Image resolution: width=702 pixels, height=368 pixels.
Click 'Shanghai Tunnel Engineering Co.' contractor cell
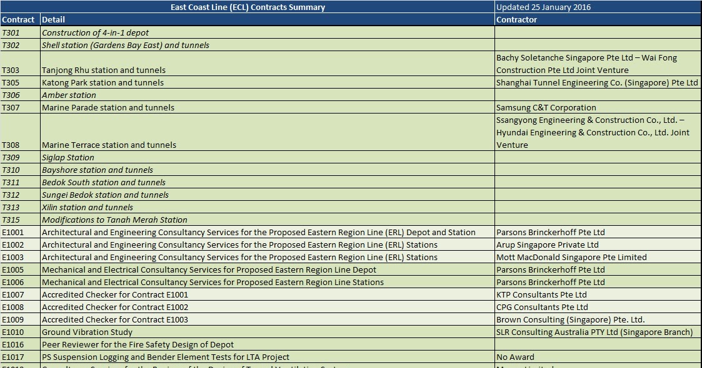pyautogui.click(x=598, y=82)
